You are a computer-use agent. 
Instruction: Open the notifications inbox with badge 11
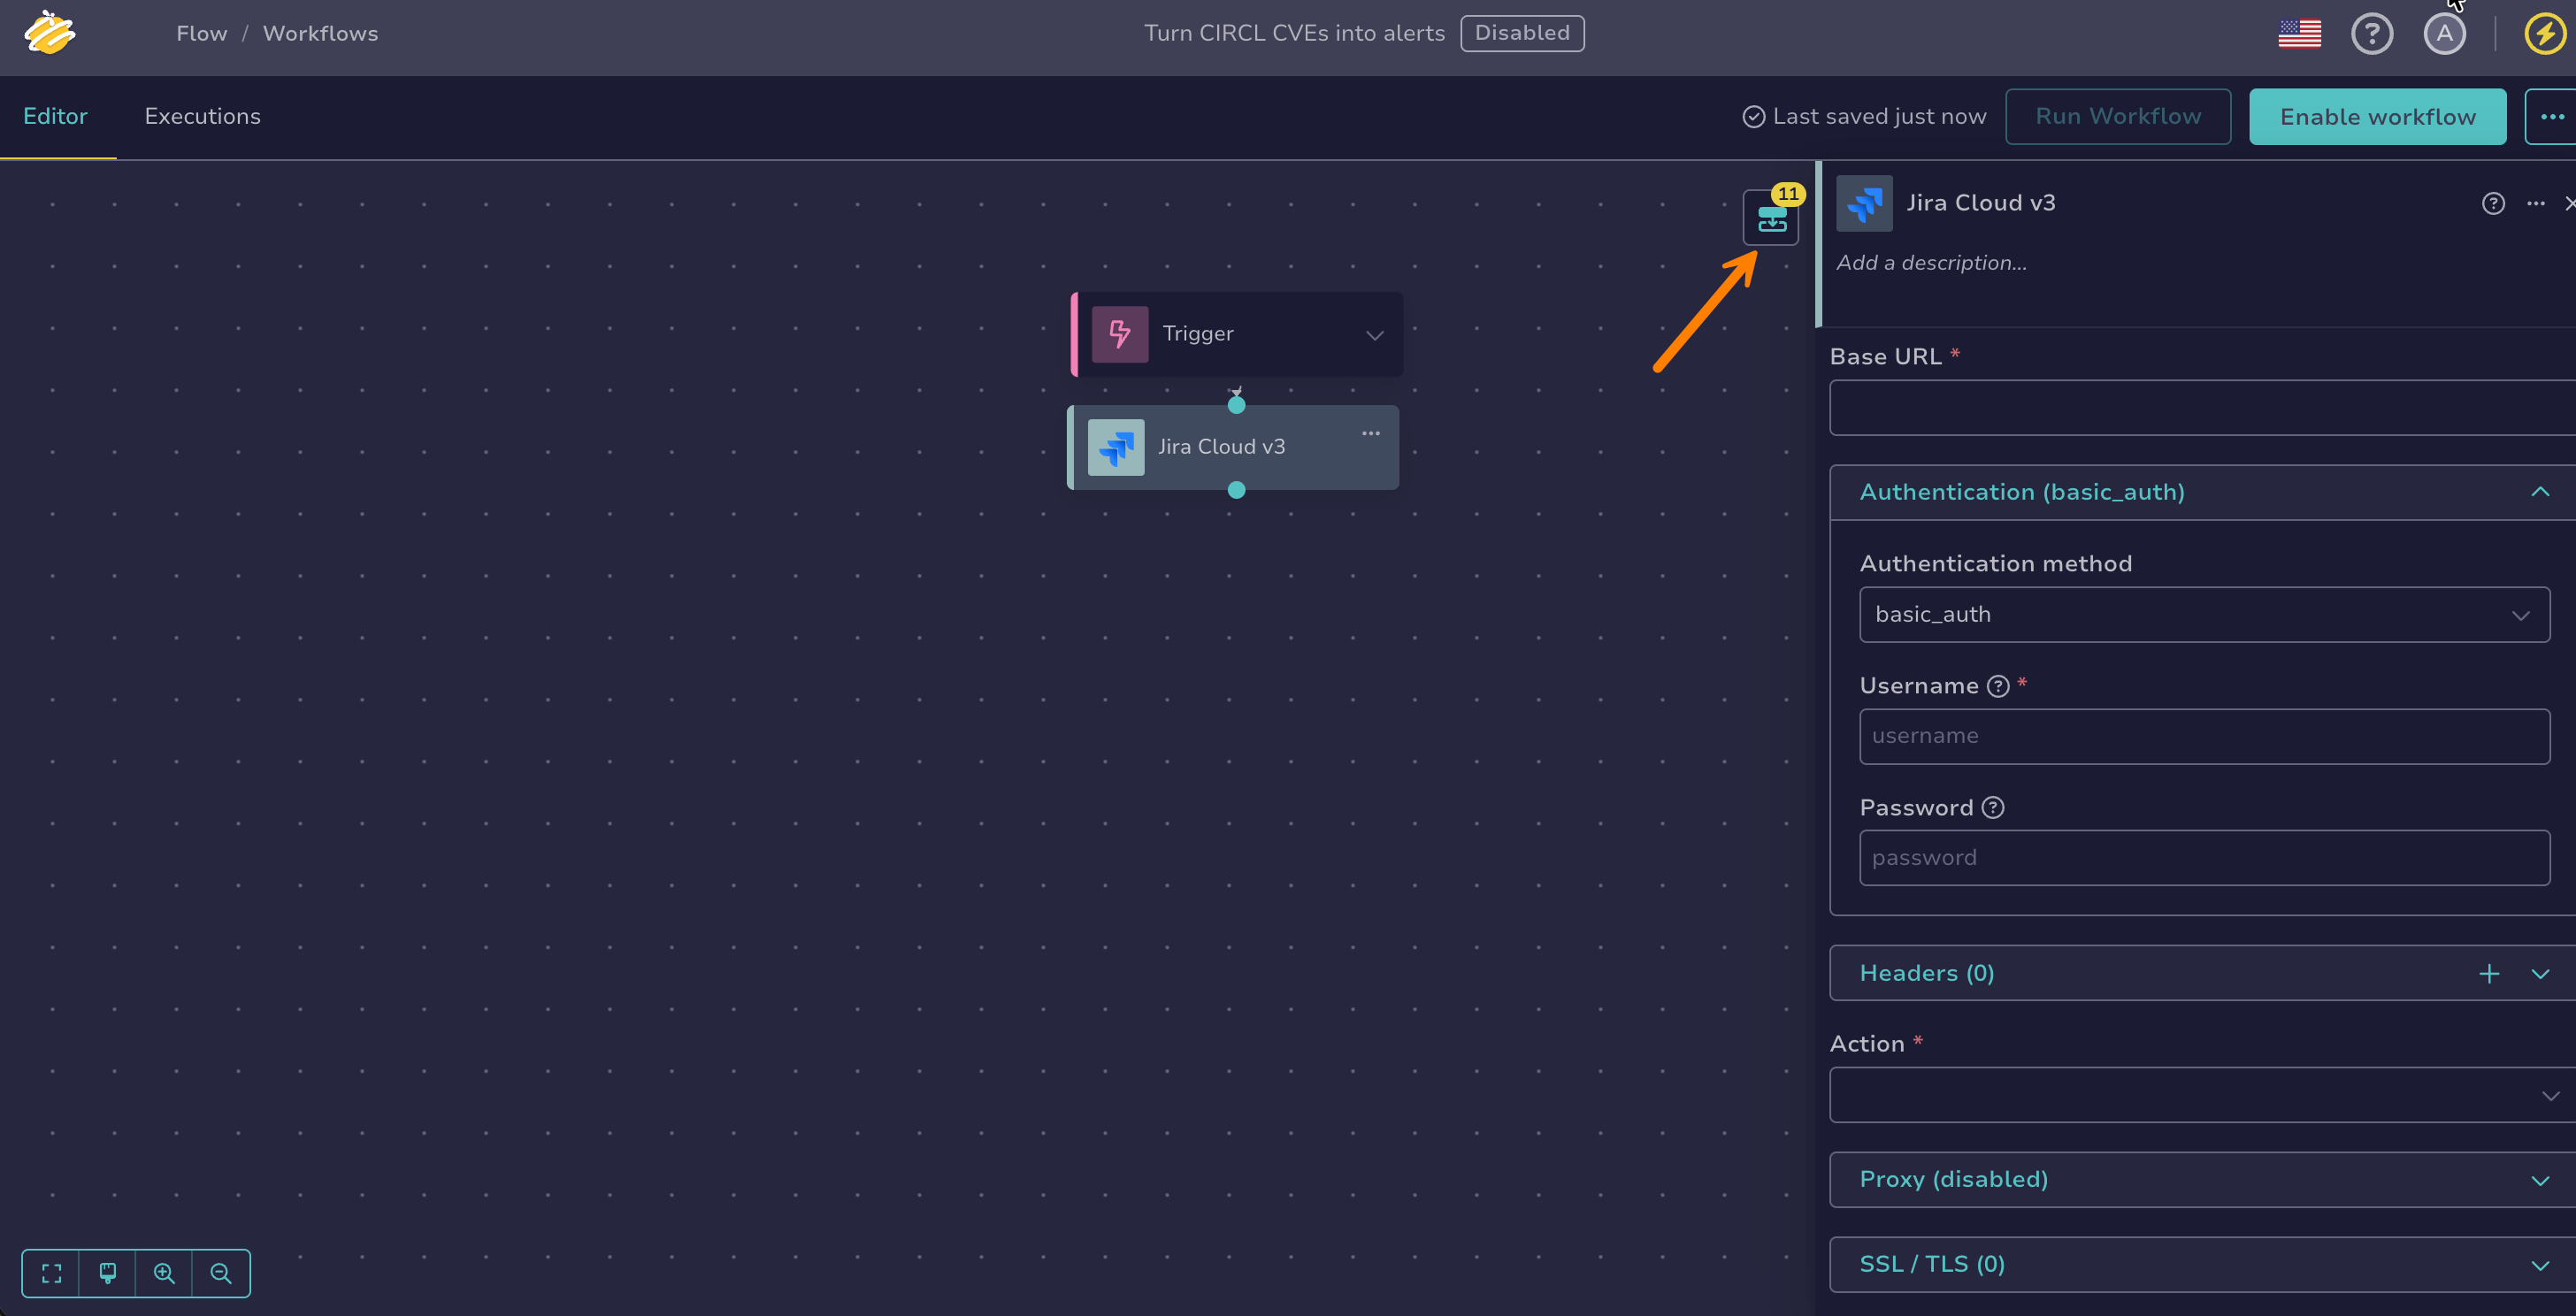point(1771,217)
